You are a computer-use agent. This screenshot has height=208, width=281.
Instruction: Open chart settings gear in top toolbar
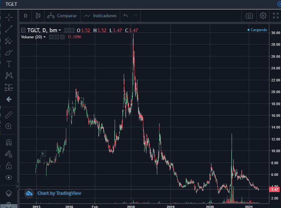pos(263,16)
